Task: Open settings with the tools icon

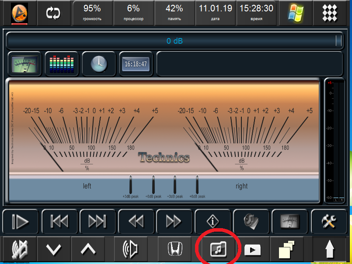Action: pyautogui.click(x=329, y=222)
